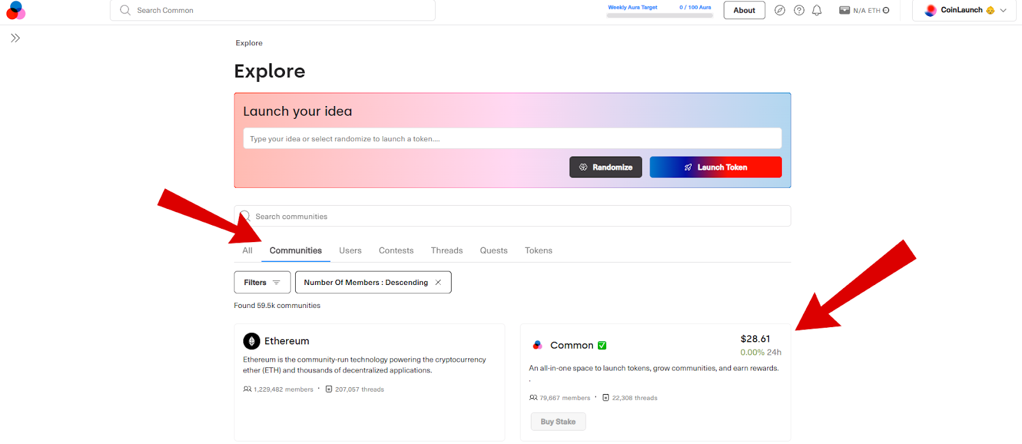Click the search magnifier in Search Common
The image size is (1022, 444).
point(125,10)
